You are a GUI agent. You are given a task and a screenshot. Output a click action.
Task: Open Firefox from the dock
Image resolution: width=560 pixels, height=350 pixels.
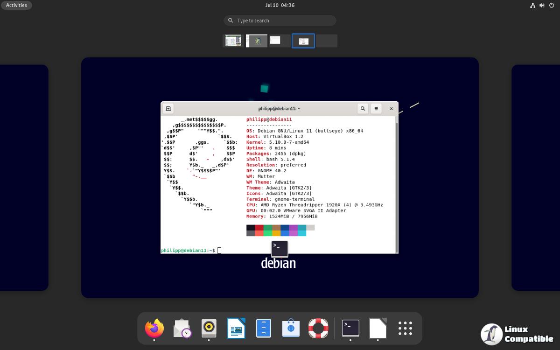154,329
